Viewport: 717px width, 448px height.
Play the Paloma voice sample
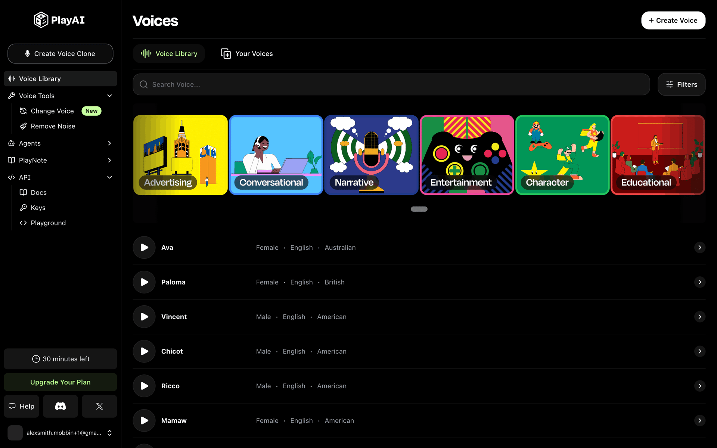point(144,282)
